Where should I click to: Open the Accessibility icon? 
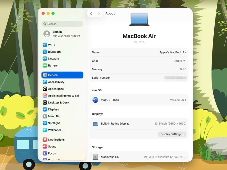[45, 82]
